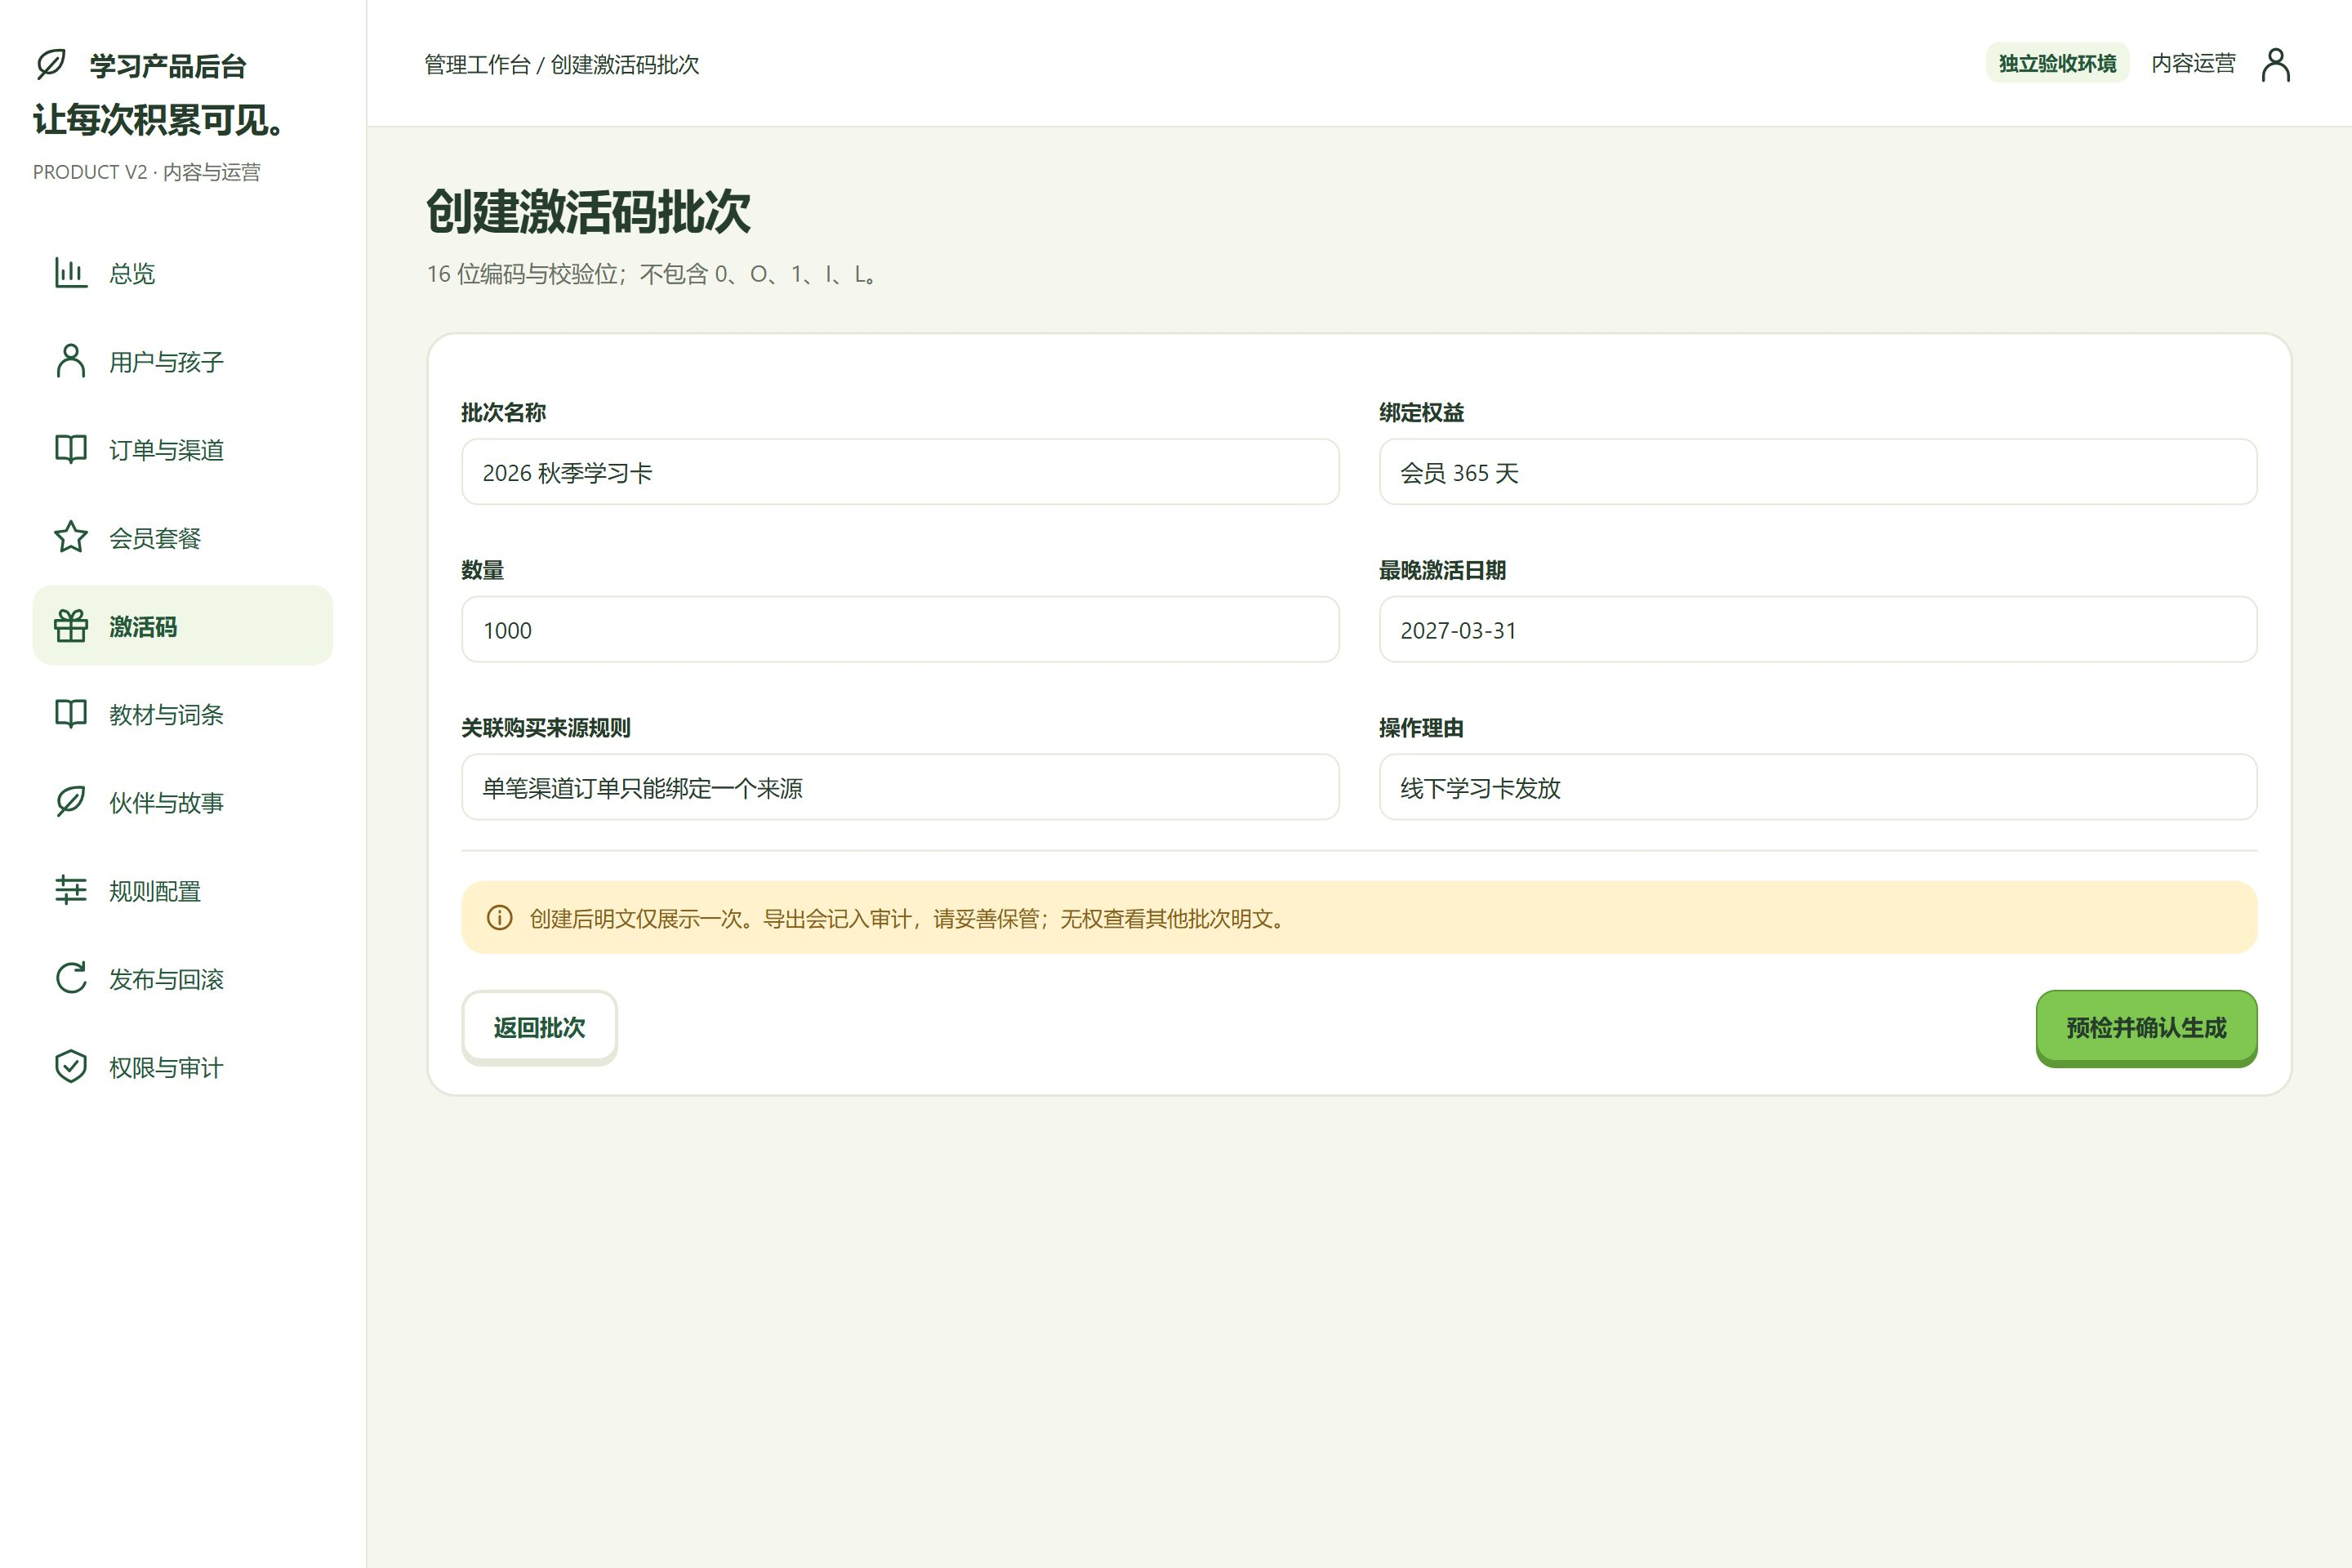Image resolution: width=2352 pixels, height=1568 pixels.
Task: Open 教材与词条 in the sidebar
Action: point(183,714)
